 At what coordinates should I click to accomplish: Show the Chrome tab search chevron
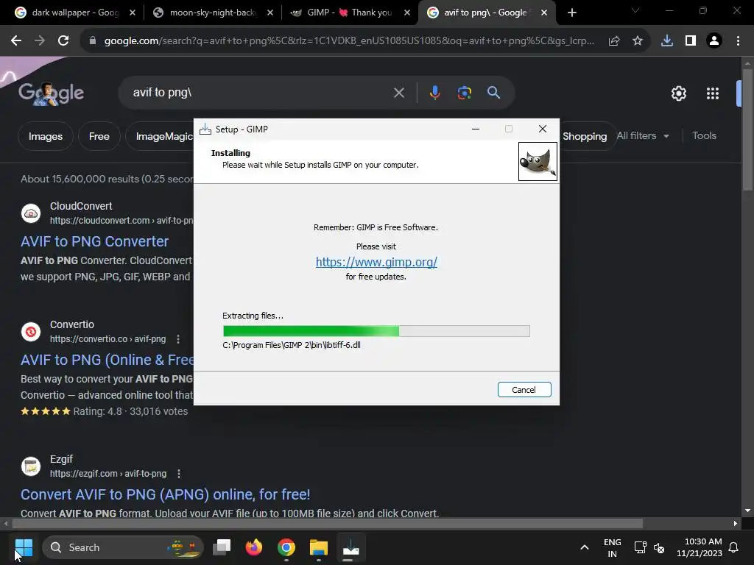pos(635,10)
